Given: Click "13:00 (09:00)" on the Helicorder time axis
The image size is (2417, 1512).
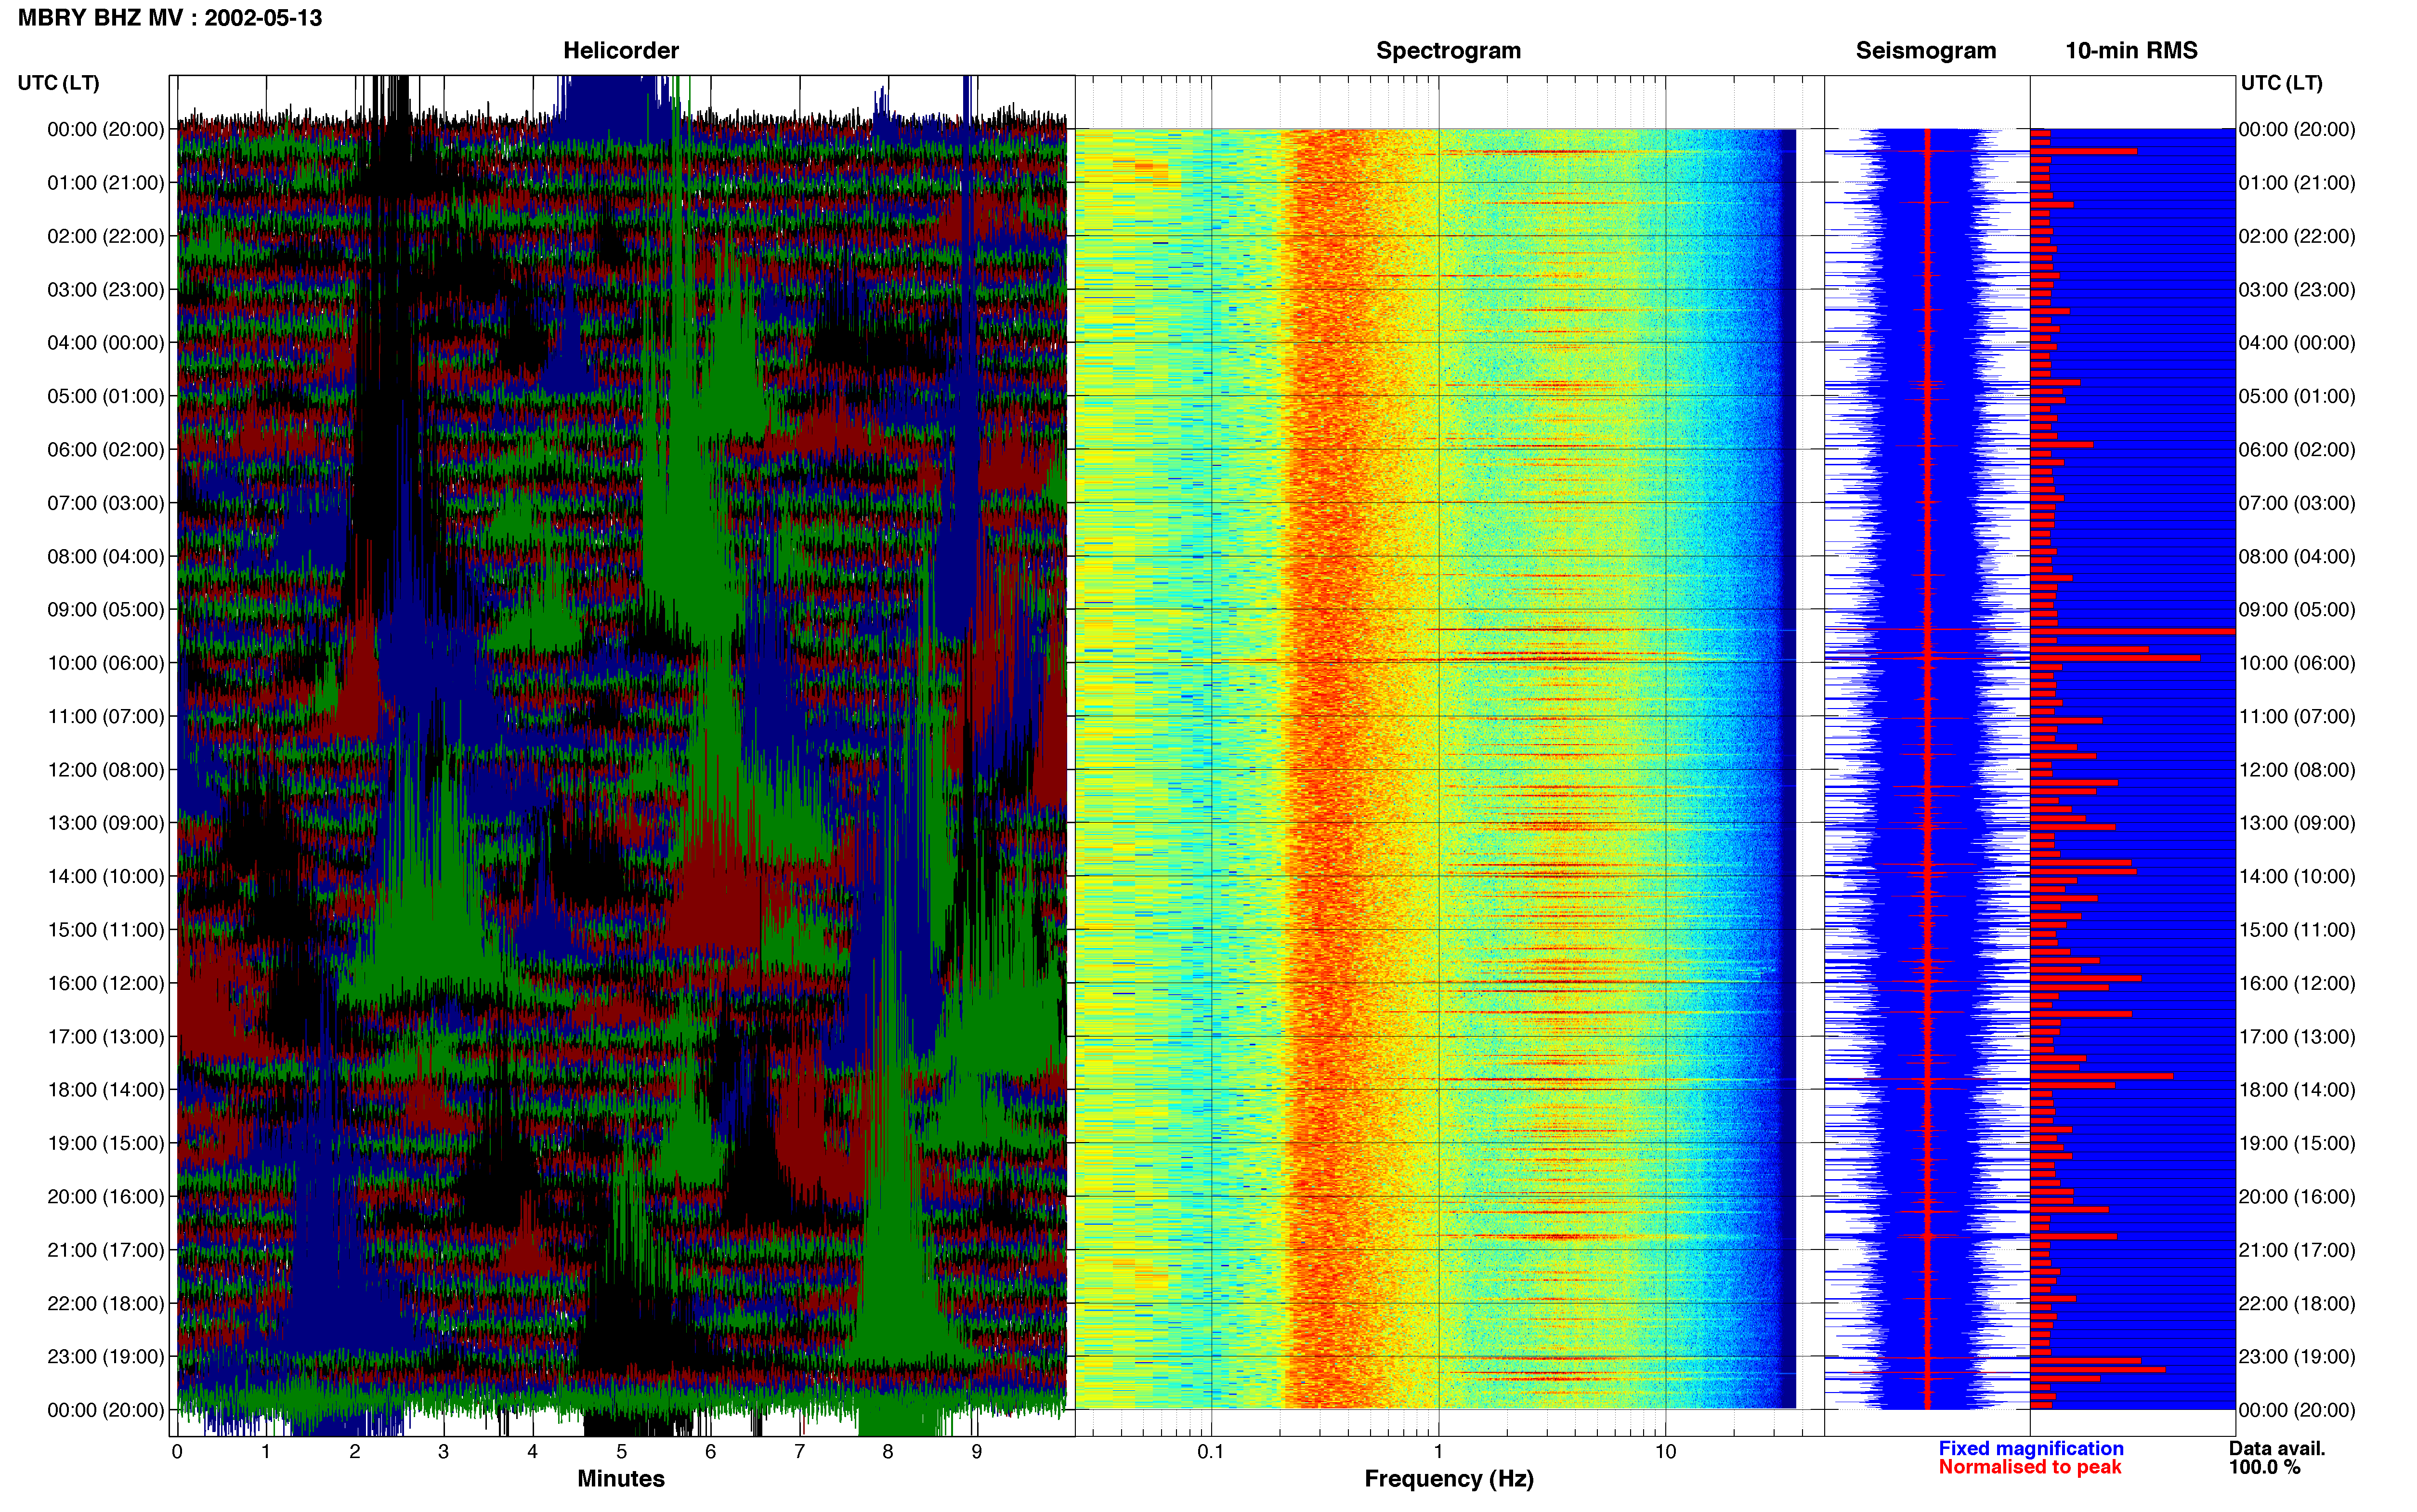Looking at the screenshot, I should (106, 823).
